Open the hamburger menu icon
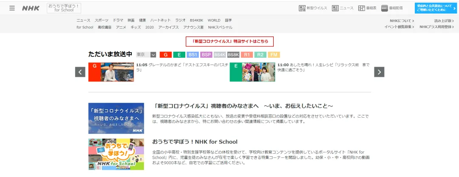 point(12,8)
